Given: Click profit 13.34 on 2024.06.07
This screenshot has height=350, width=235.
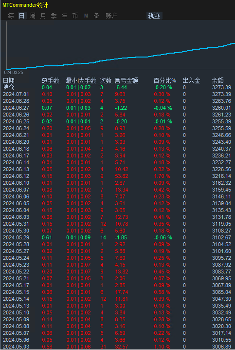Looking at the screenshot, I should point(122,190).
